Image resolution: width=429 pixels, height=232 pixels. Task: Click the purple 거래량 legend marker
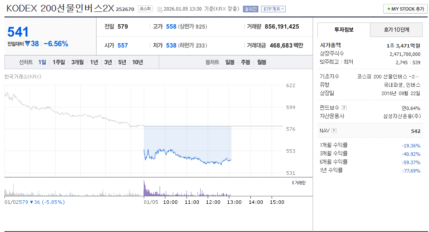point(293,182)
